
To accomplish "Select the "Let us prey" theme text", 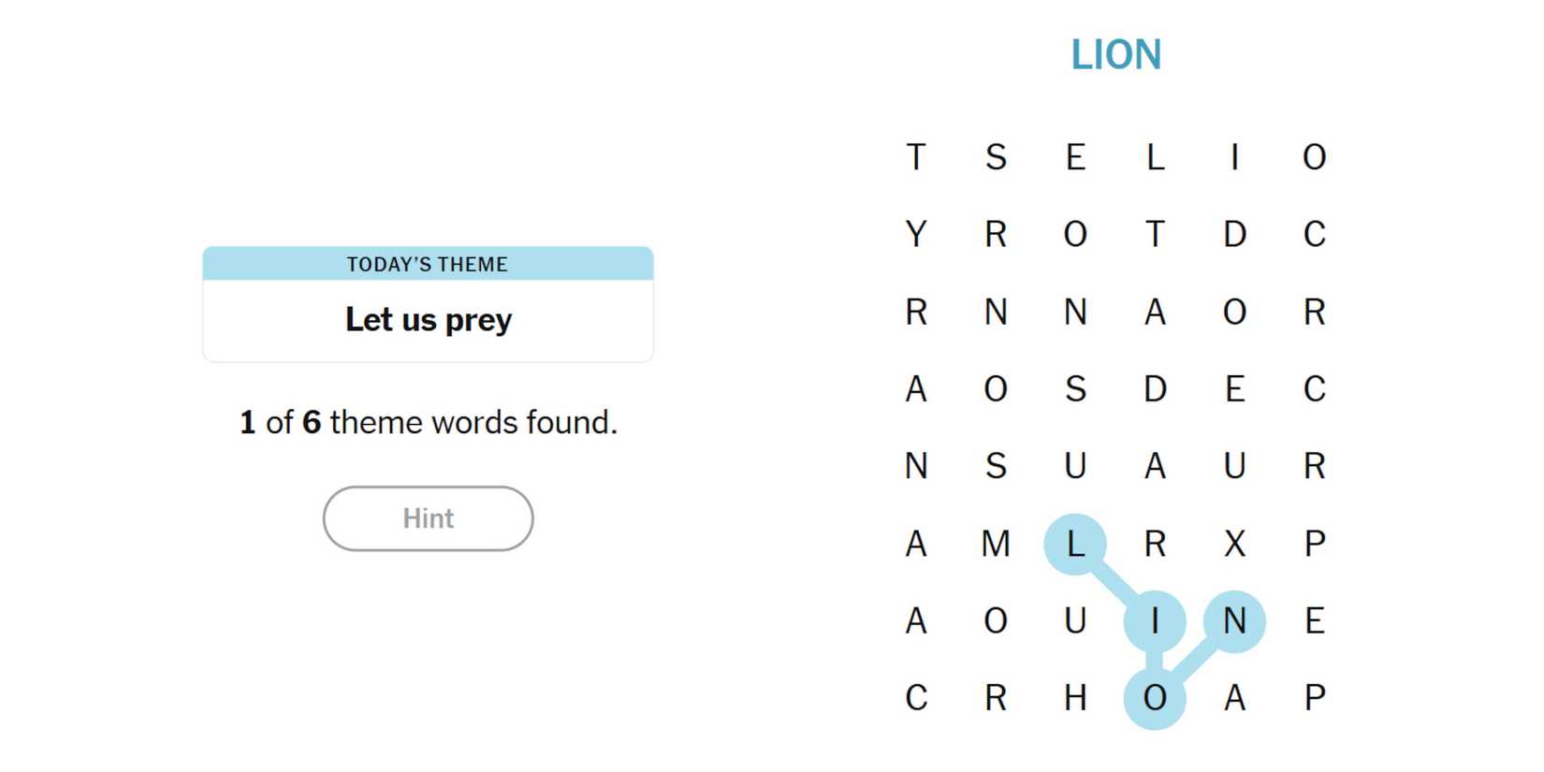I will (428, 320).
